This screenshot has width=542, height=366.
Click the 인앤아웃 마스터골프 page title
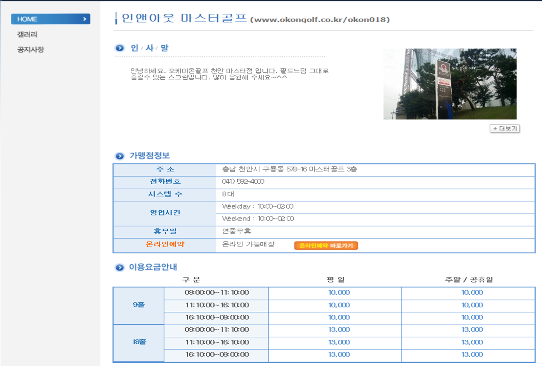point(184,18)
